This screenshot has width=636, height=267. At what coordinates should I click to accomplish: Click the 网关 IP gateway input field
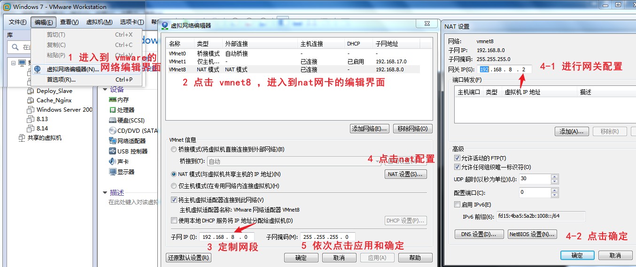pyautogui.click(x=504, y=69)
